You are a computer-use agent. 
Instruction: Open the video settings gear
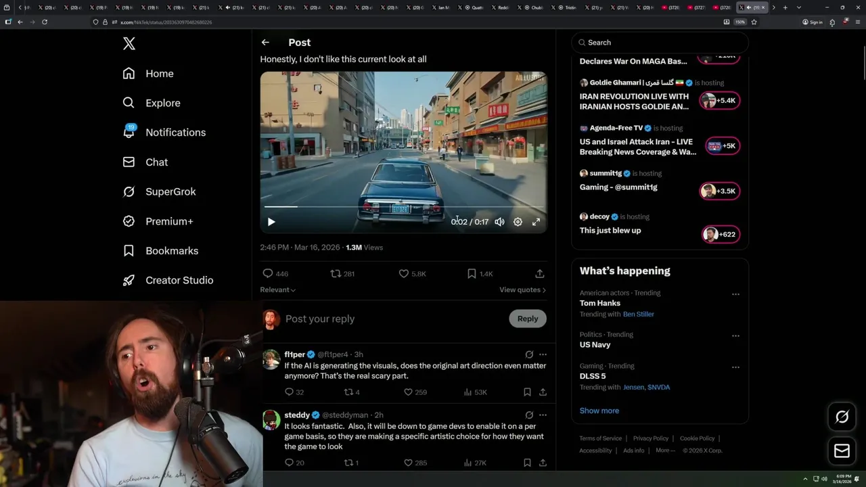pyautogui.click(x=518, y=222)
